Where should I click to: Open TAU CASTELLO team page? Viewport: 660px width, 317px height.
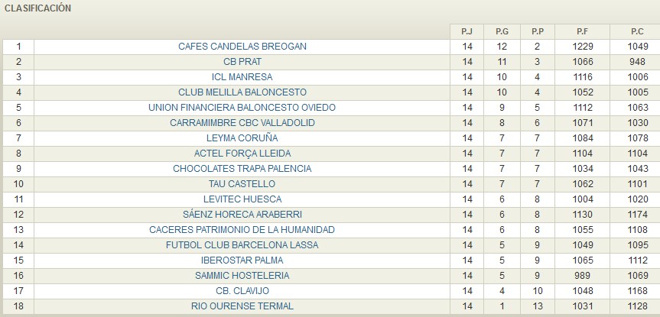click(242, 184)
